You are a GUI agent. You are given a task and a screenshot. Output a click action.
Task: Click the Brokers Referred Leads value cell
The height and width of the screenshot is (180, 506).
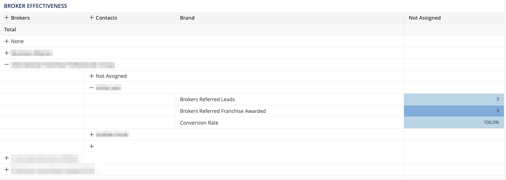point(454,99)
